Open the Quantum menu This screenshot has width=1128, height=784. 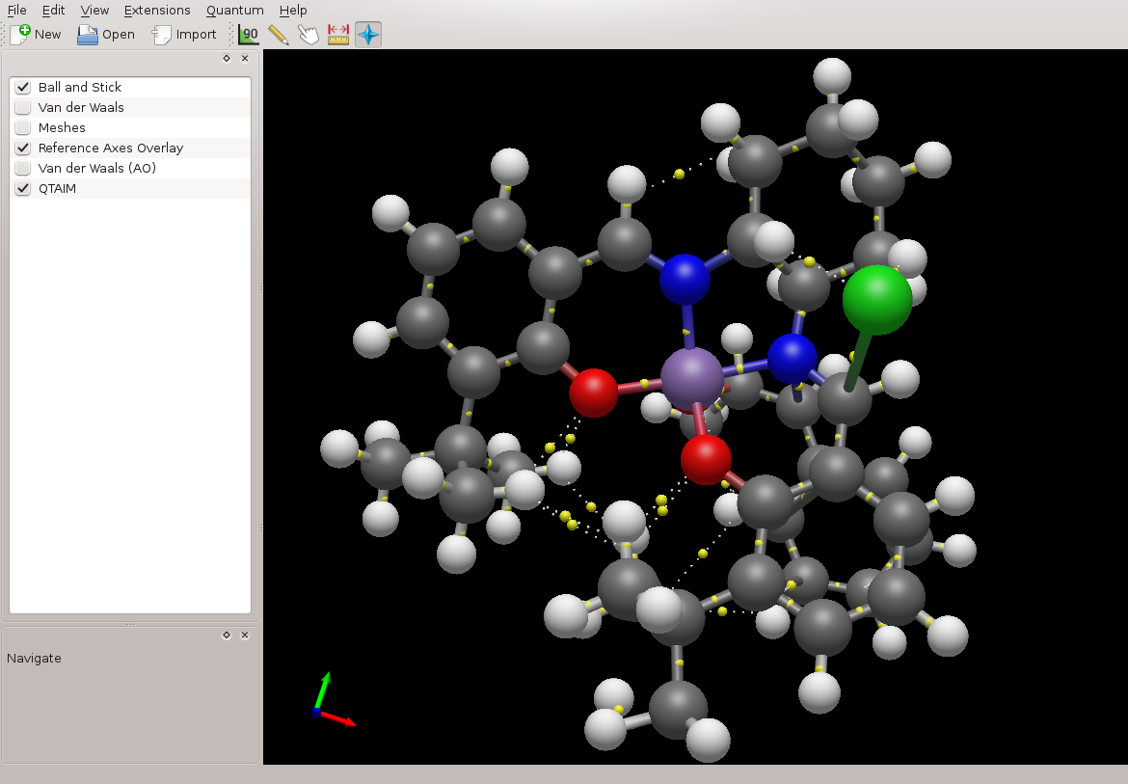pyautogui.click(x=234, y=11)
